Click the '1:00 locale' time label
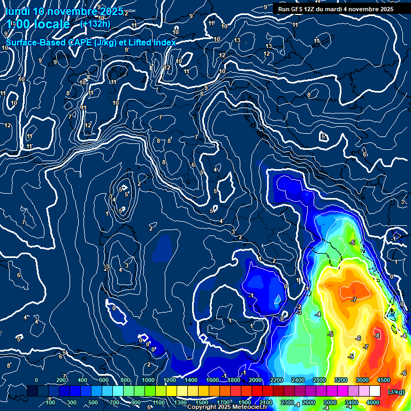Image resolution: width=411 pixels, height=411 pixels. (x=38, y=25)
